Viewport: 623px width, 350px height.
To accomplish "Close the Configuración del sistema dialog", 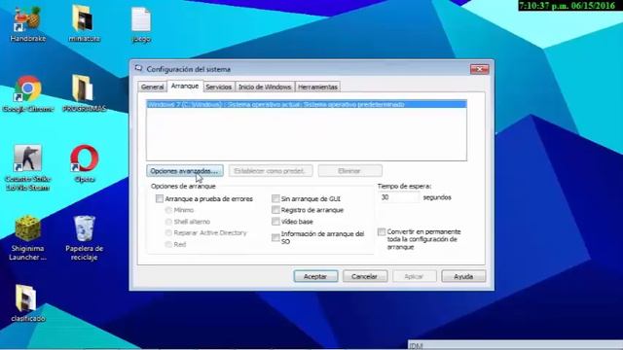I will pos(480,69).
